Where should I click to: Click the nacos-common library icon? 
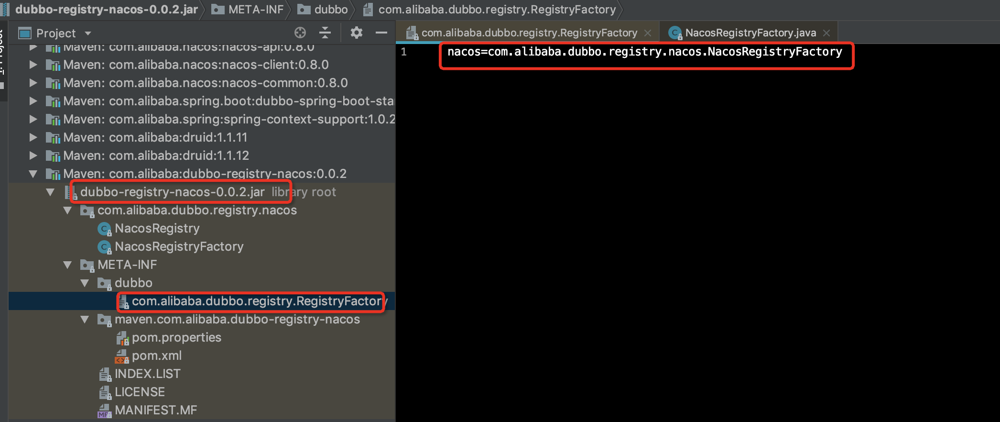[53, 83]
